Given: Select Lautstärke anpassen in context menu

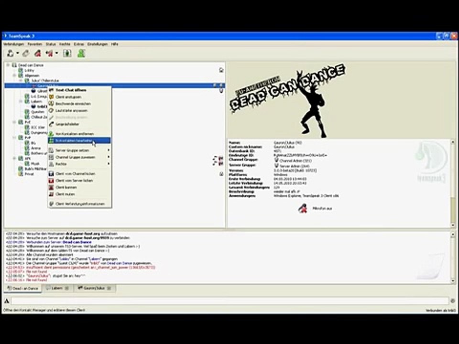Looking at the screenshot, I should click(79, 110).
